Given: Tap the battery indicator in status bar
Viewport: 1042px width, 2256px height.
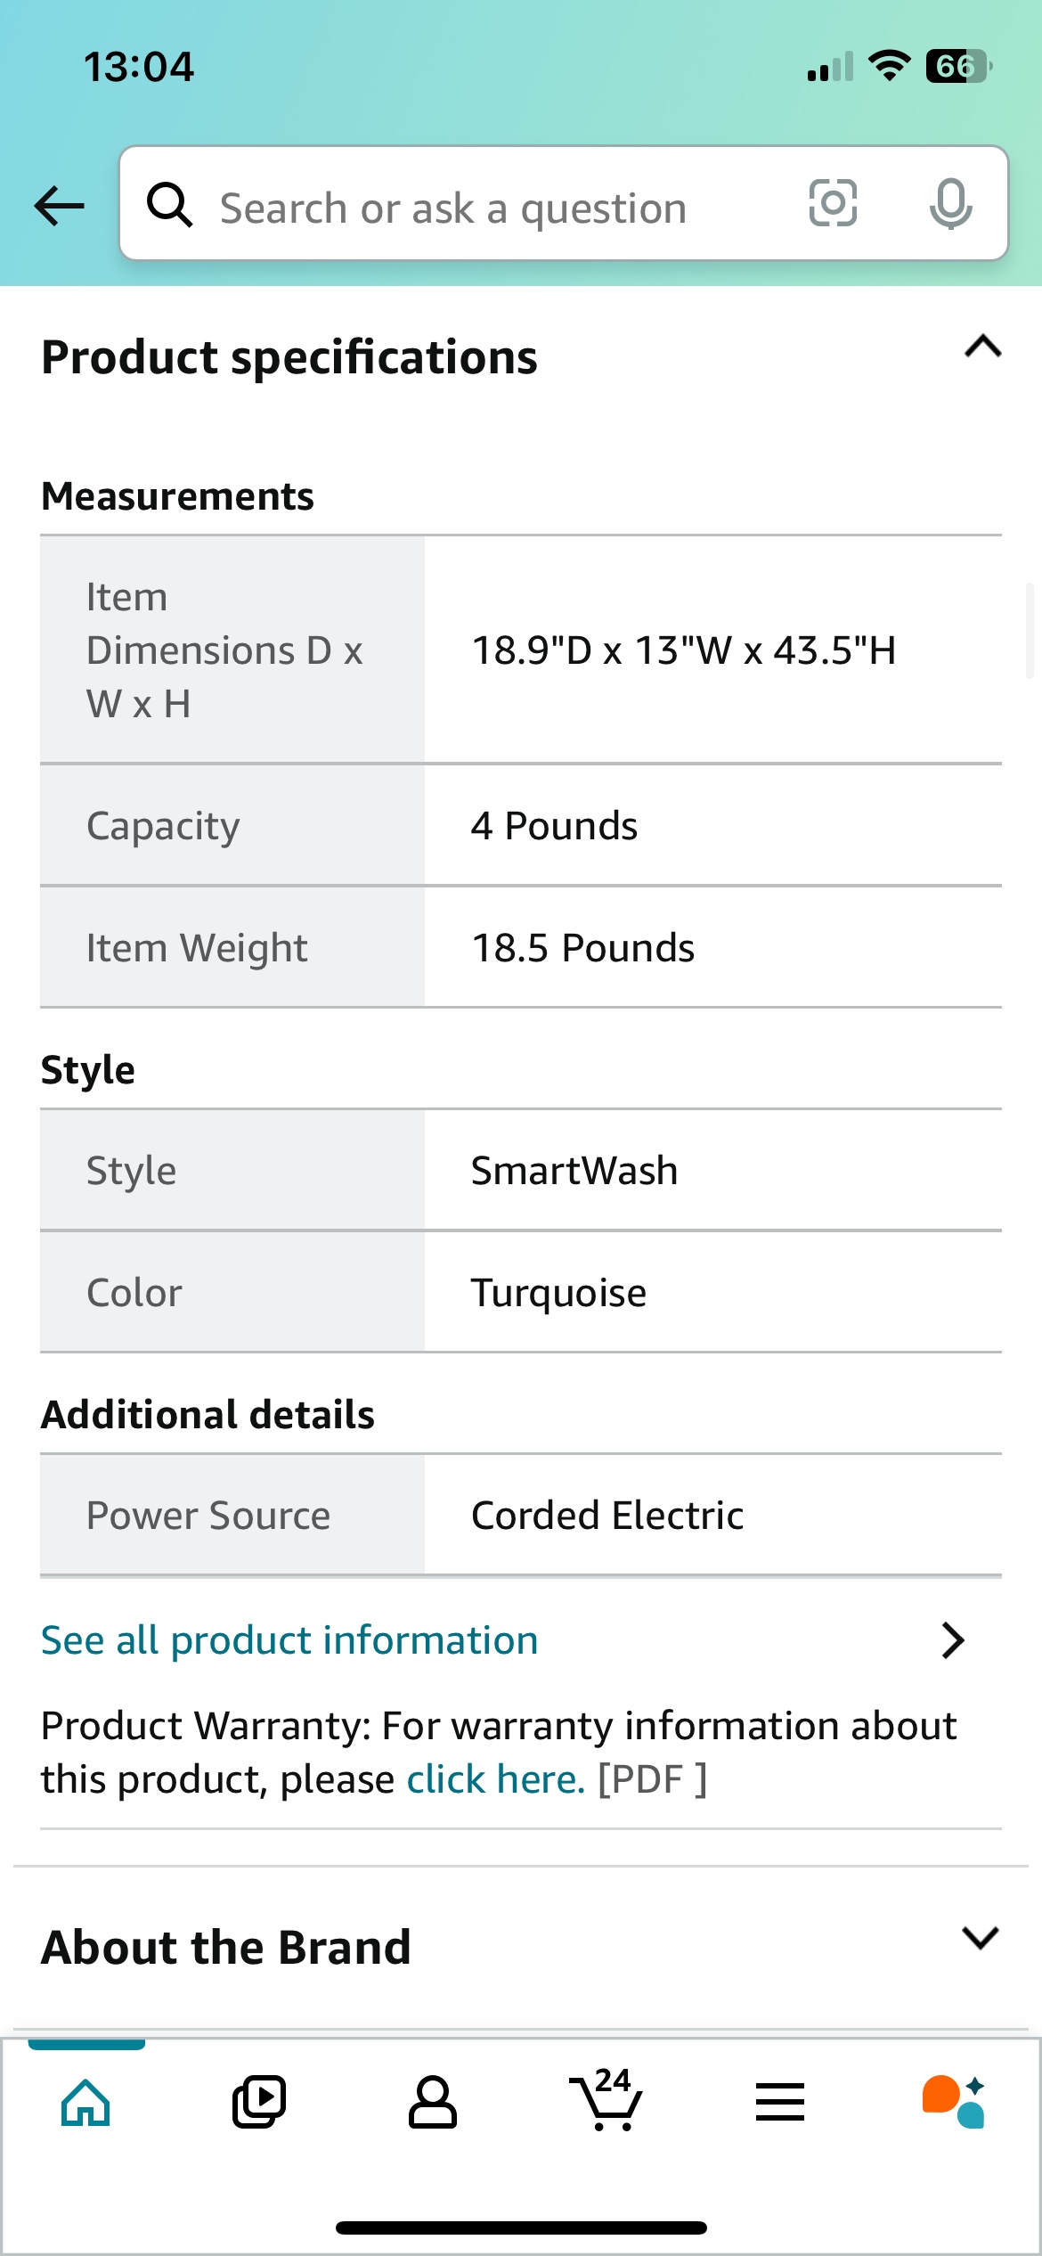Looking at the screenshot, I should point(958,66).
